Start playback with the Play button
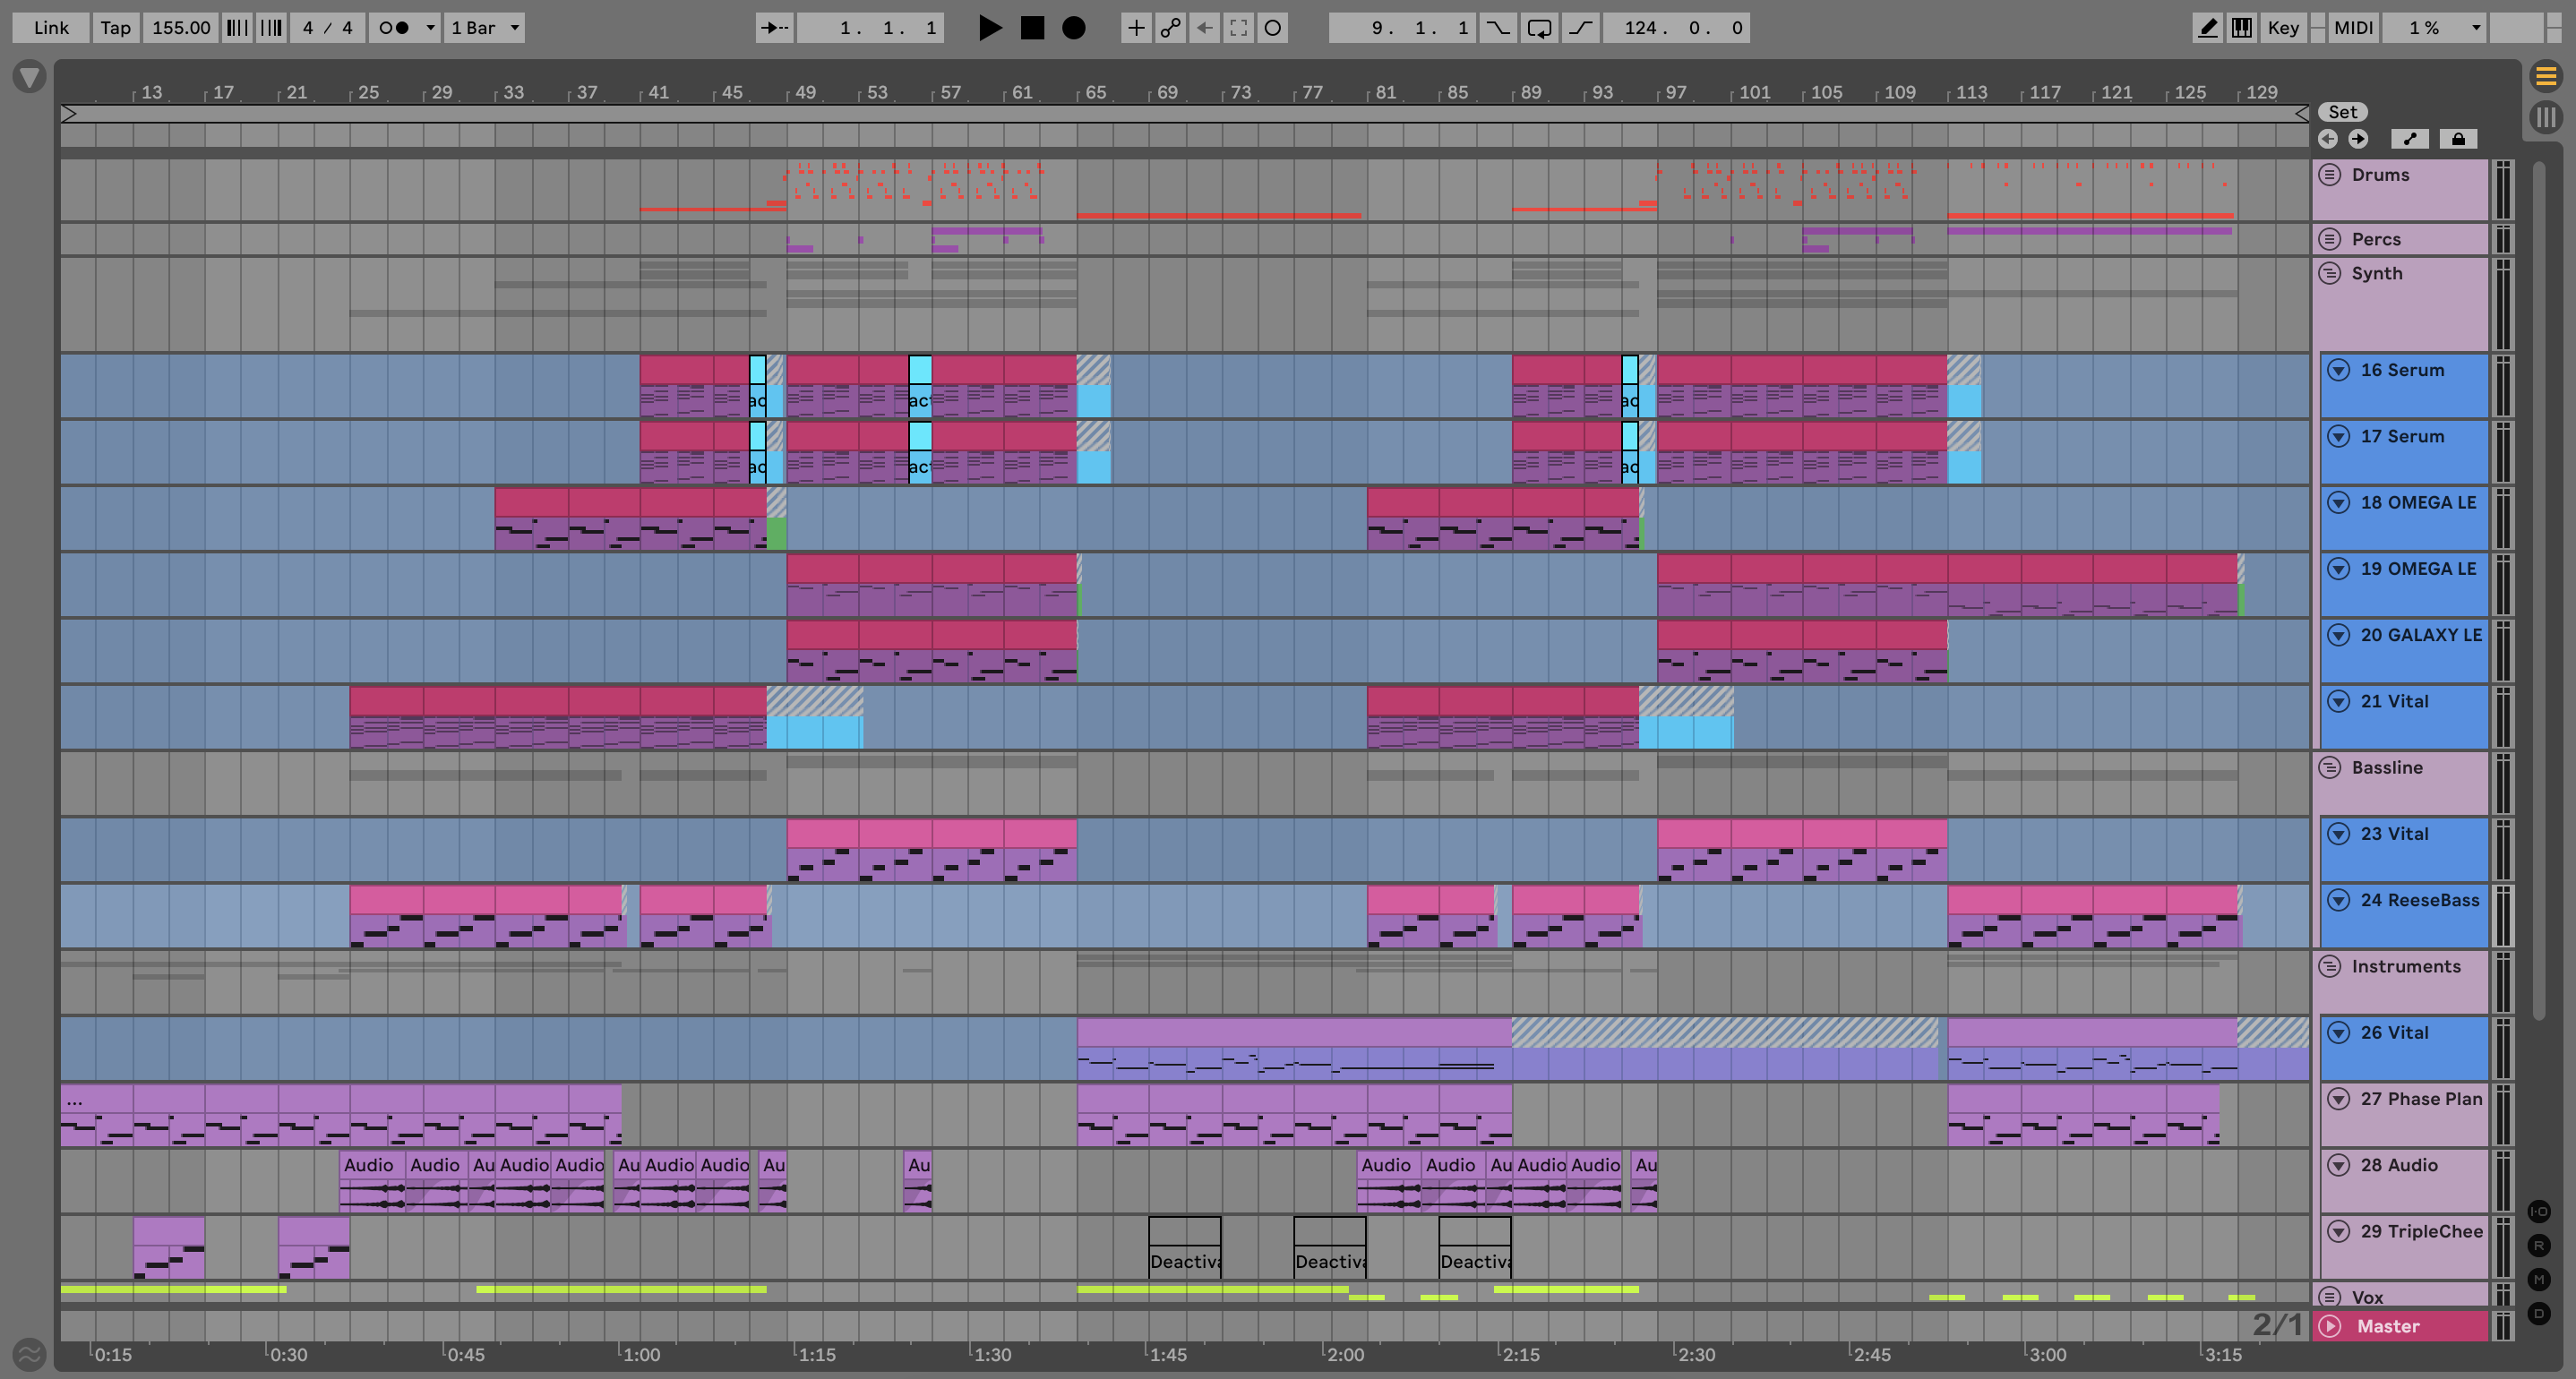Screen dimensions: 2576x1379 [989, 28]
